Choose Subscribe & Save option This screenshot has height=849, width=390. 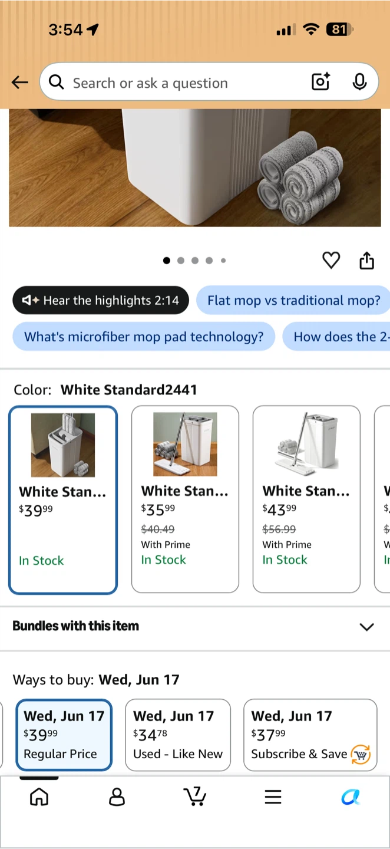(310, 735)
